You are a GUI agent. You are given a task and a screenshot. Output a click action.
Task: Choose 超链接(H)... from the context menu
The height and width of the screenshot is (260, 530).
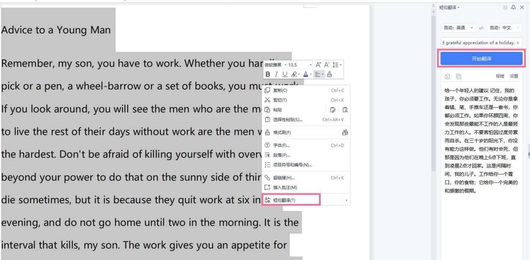pos(306,178)
